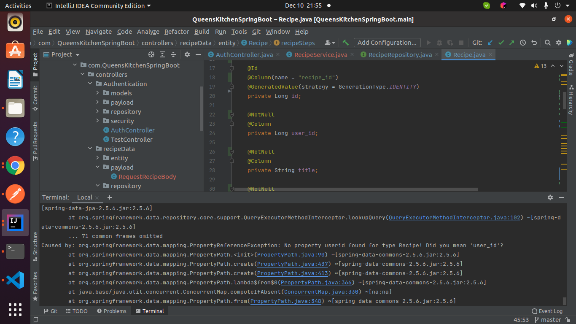Open Google Chrome from the dock

pos(15,165)
